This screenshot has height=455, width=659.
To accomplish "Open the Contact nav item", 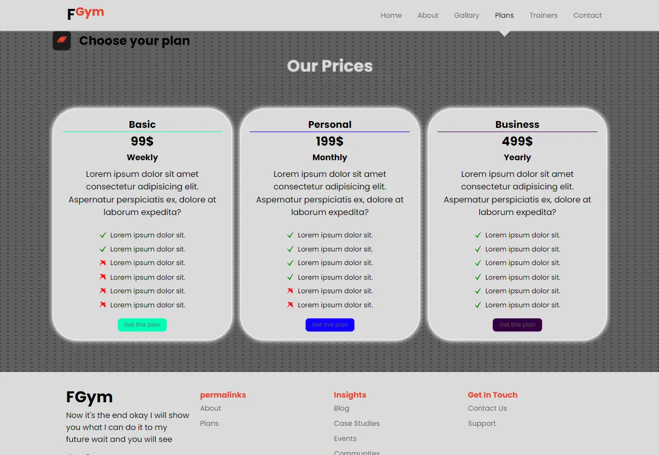I will coord(587,15).
